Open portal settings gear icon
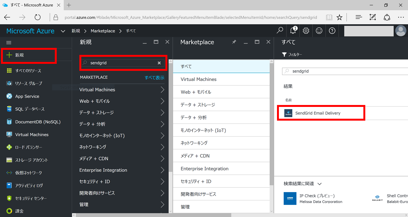The height and width of the screenshot is (217, 408). [x=306, y=31]
